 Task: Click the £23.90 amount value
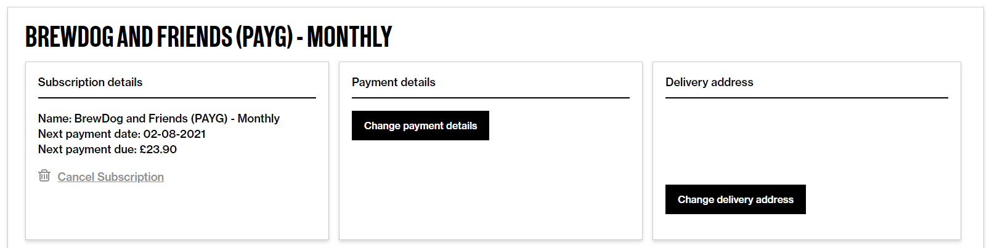click(x=158, y=150)
